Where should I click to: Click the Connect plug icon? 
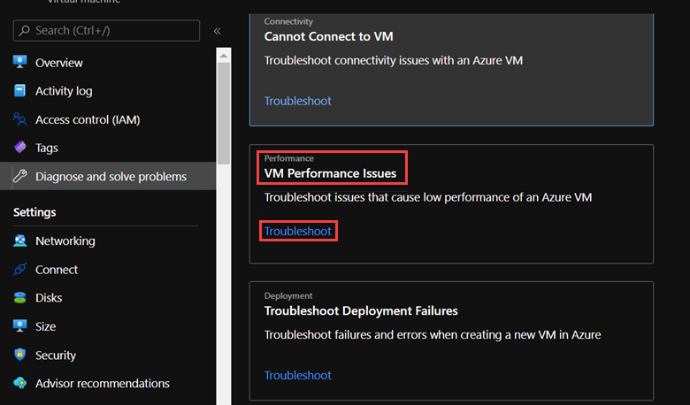pyautogui.click(x=20, y=270)
